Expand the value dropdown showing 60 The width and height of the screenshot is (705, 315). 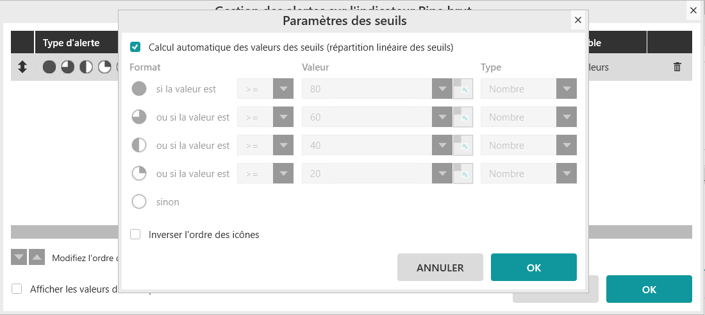442,117
